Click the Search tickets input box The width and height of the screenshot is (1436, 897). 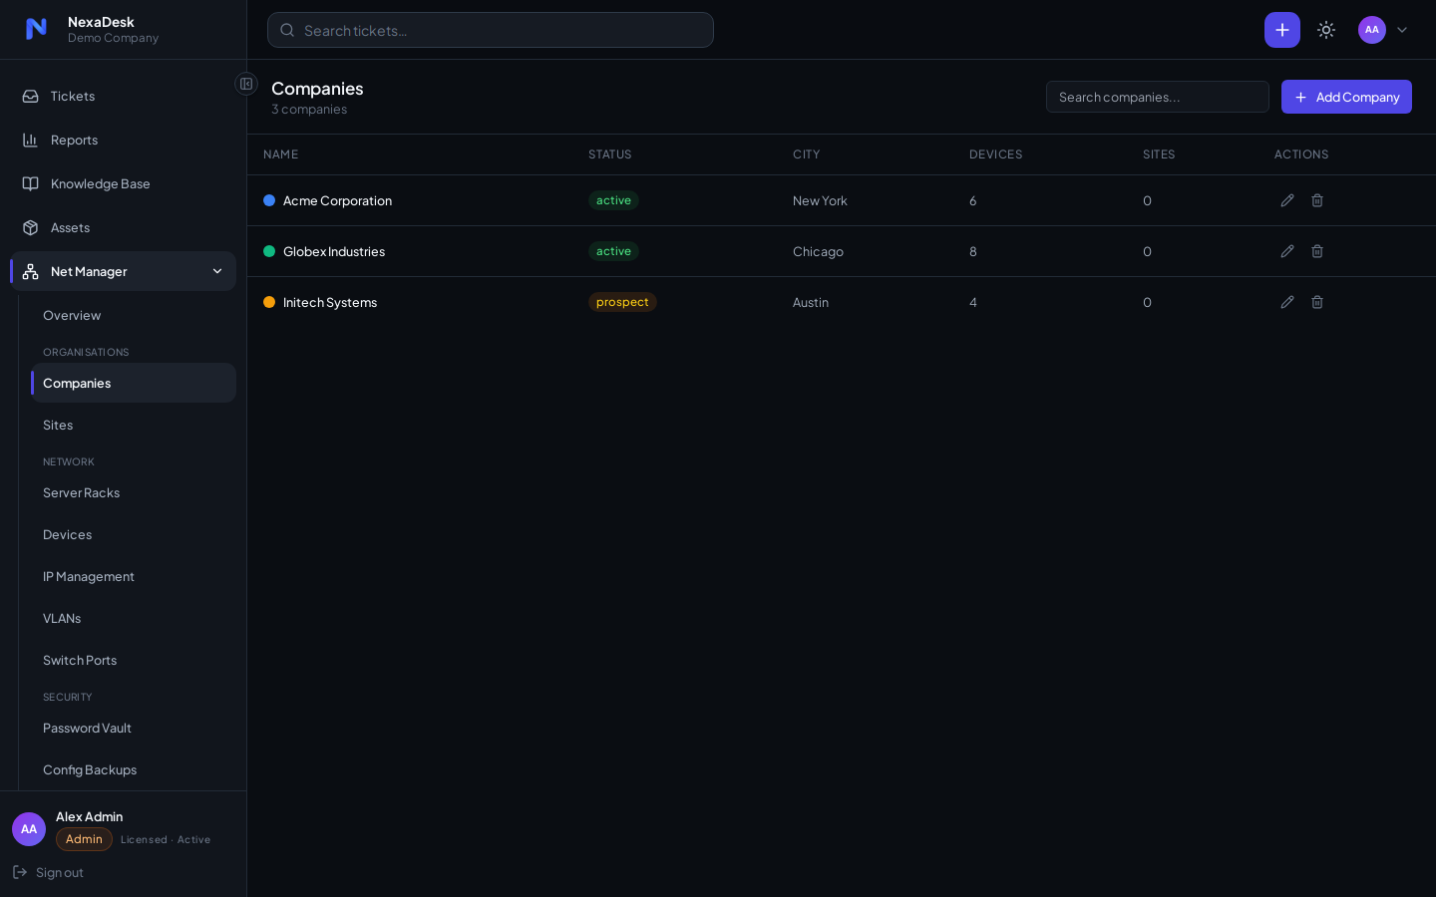point(491,30)
